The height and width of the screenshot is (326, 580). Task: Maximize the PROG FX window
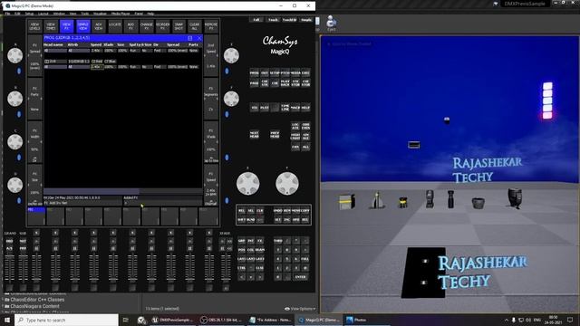coord(190,38)
